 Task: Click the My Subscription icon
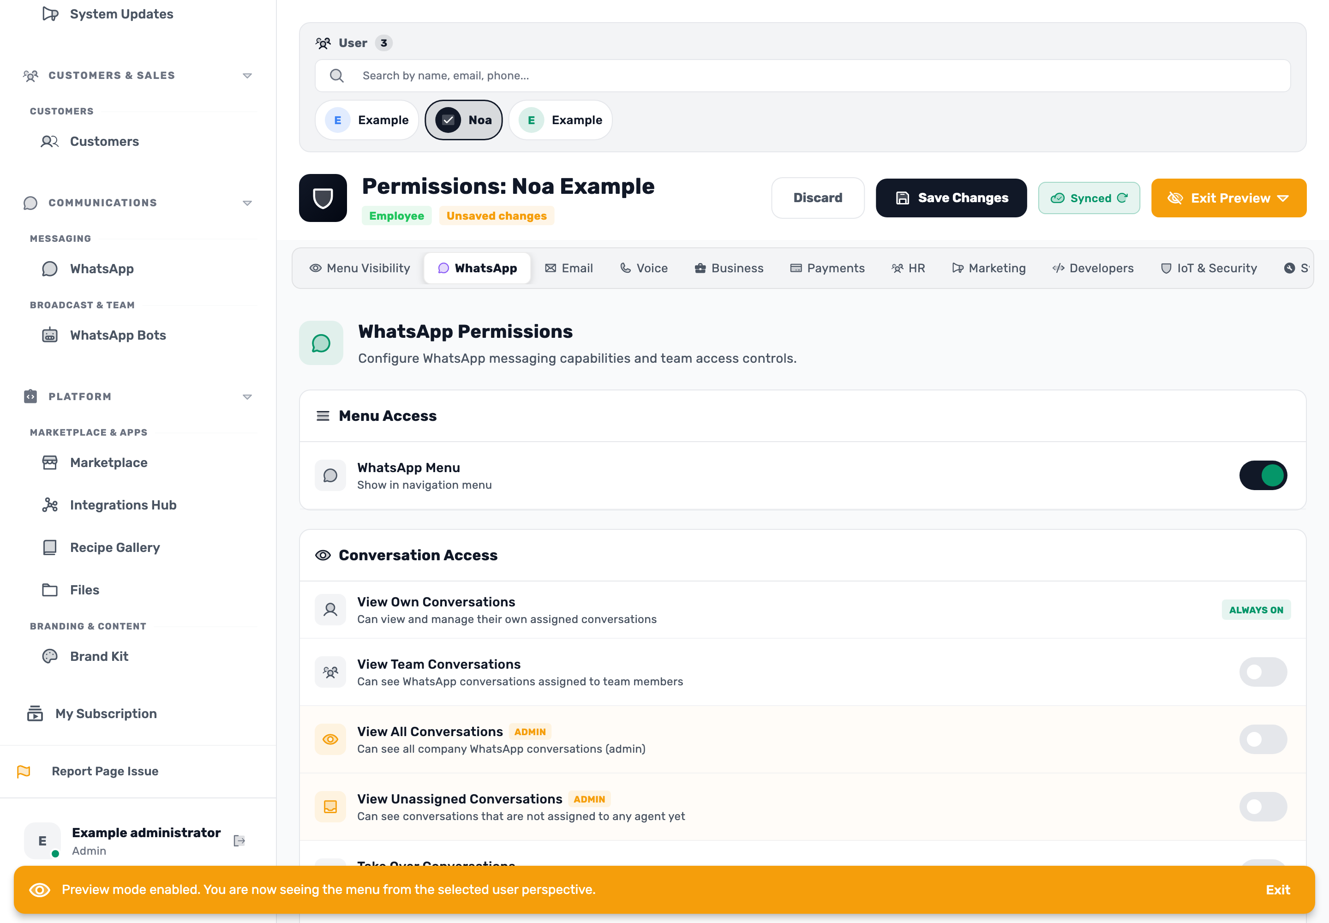[x=35, y=713]
